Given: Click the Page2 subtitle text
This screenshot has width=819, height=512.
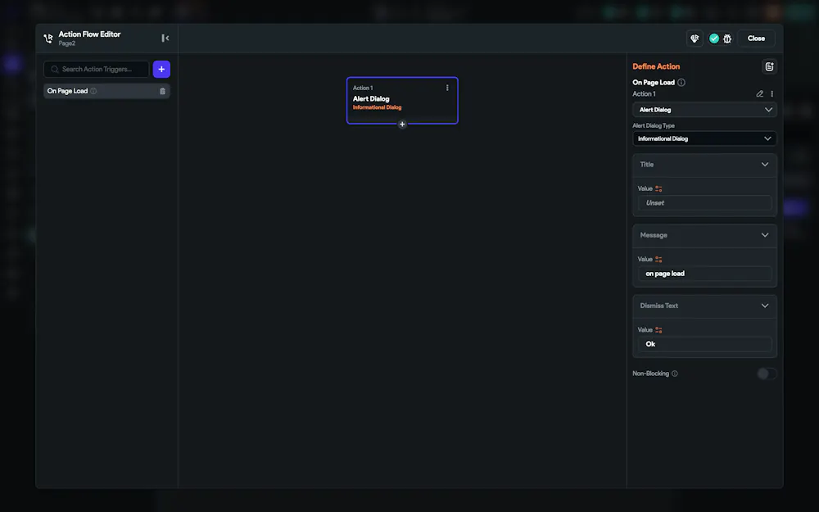Looking at the screenshot, I should click(x=67, y=43).
